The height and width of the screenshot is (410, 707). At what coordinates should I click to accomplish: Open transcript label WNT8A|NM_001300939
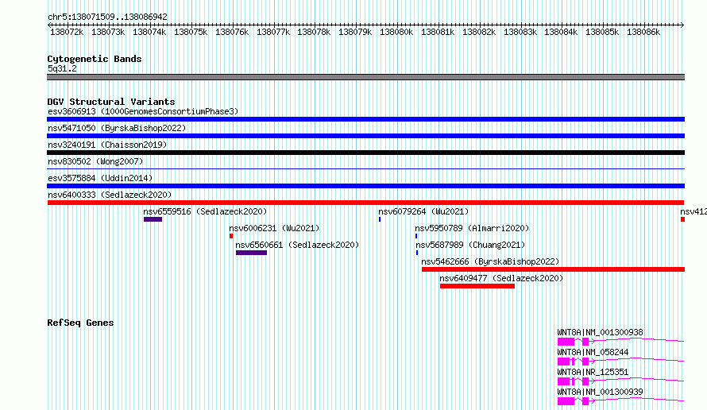click(x=600, y=392)
